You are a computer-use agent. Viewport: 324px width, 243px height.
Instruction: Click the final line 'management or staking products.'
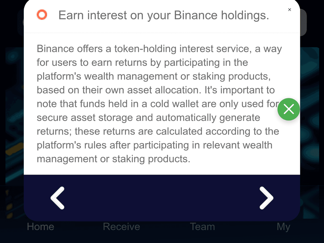[113, 159]
